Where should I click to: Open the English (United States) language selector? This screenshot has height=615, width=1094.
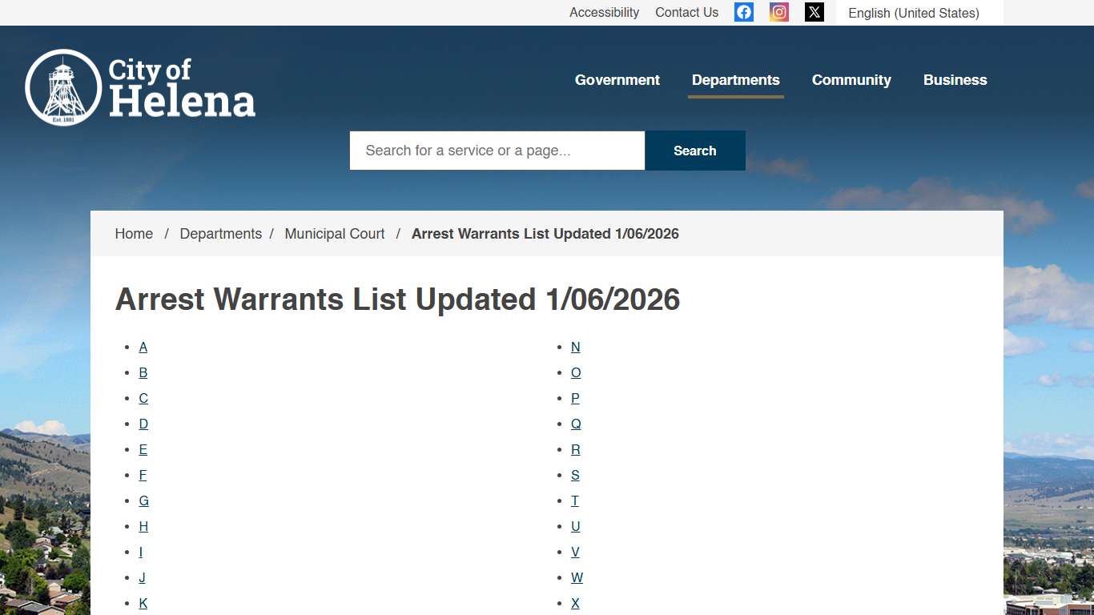point(914,13)
